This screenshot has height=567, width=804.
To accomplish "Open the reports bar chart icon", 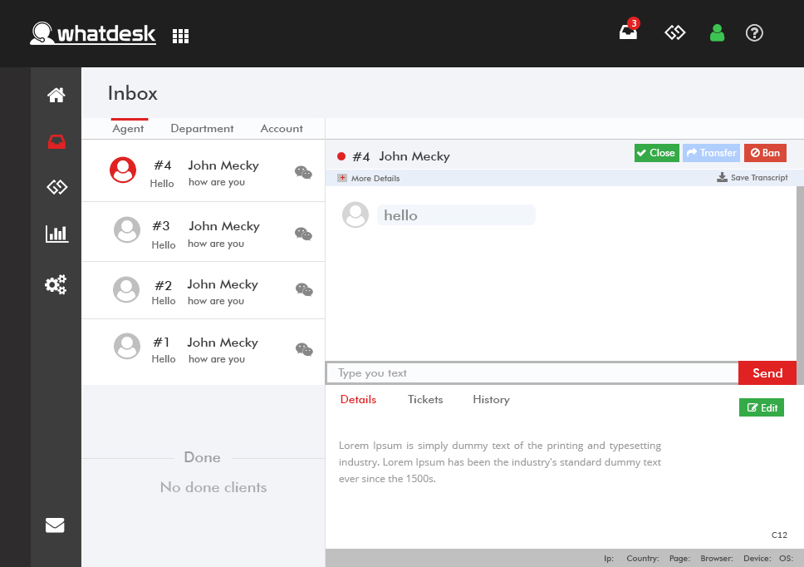I will (56, 234).
